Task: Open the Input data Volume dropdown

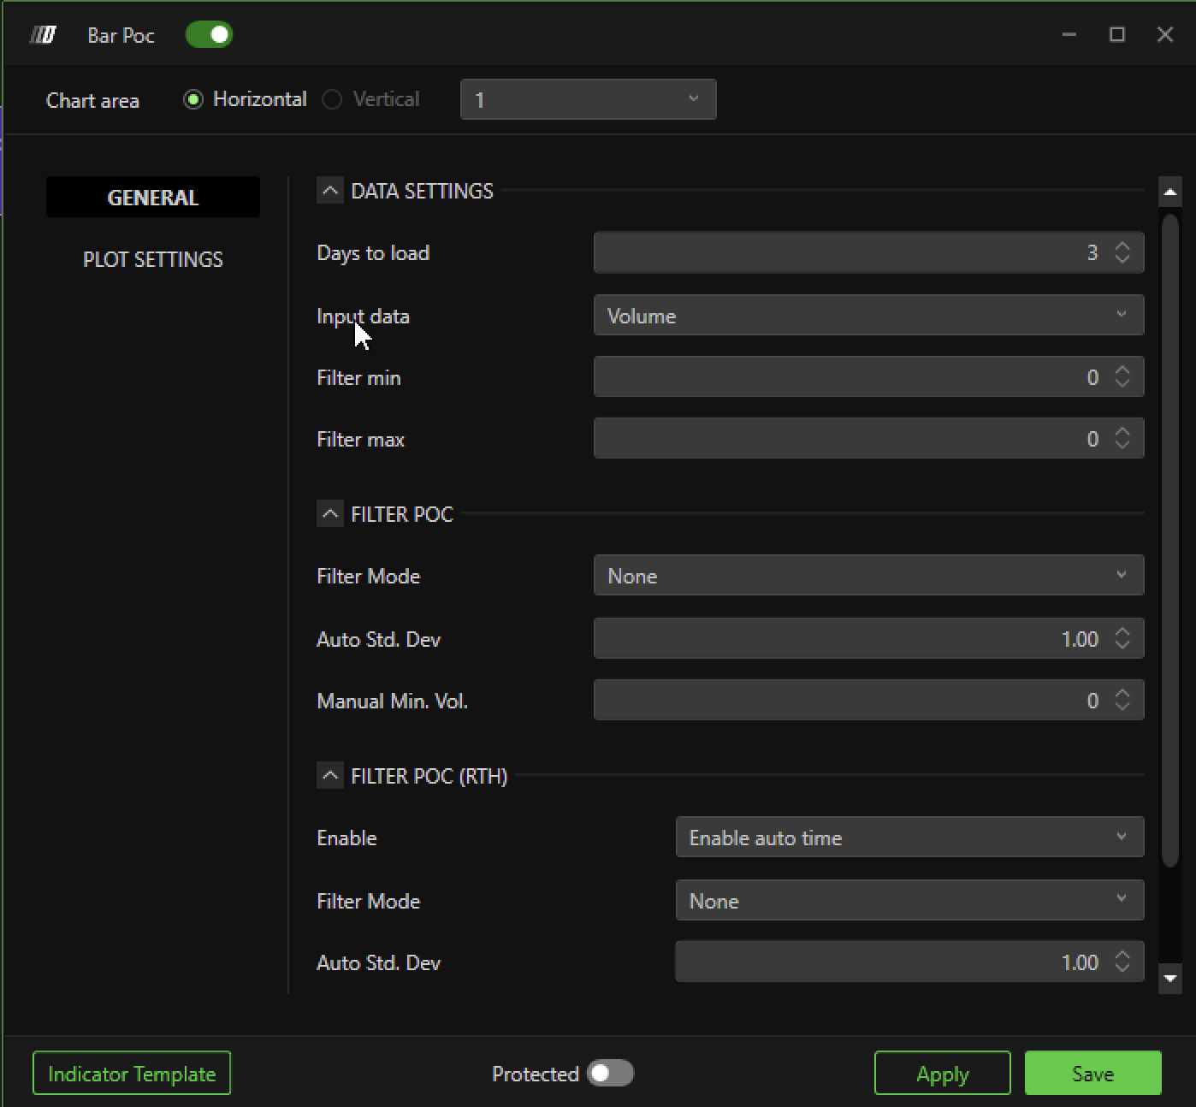Action: [867, 316]
